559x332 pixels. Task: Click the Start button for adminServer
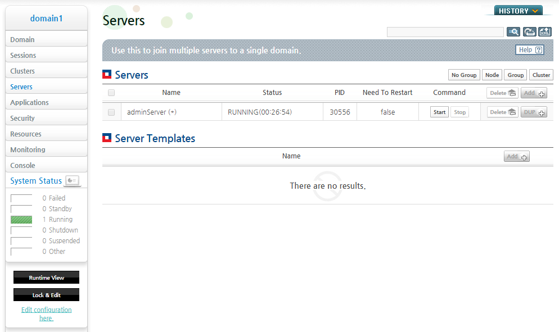click(439, 112)
